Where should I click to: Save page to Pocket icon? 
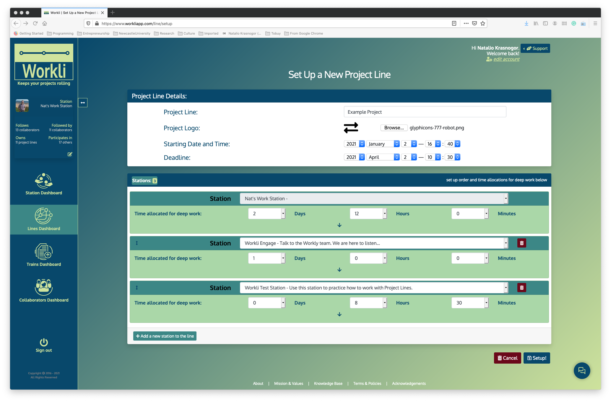tap(474, 23)
